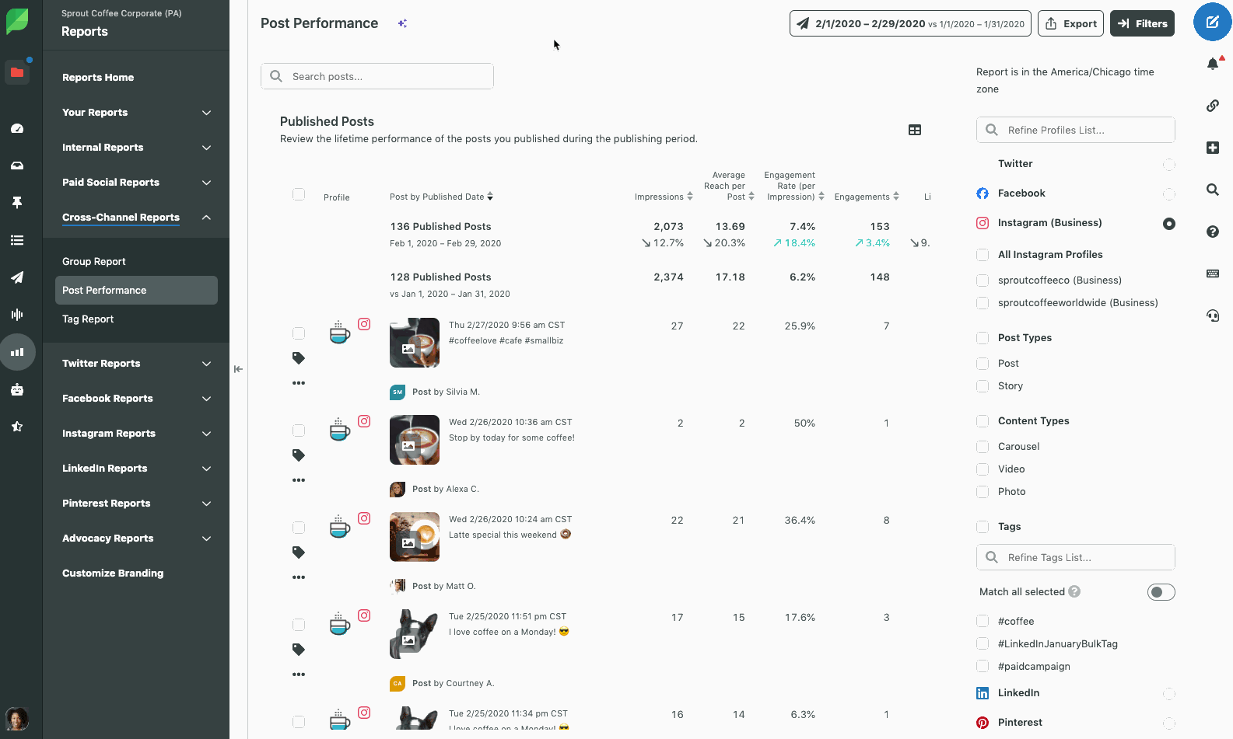
Task: Open the pin icon in left rail
Action: tap(17, 203)
